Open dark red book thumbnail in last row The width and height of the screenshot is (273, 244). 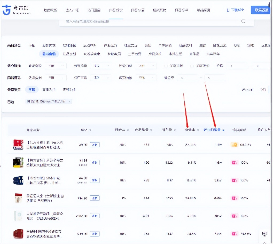[18, 234]
